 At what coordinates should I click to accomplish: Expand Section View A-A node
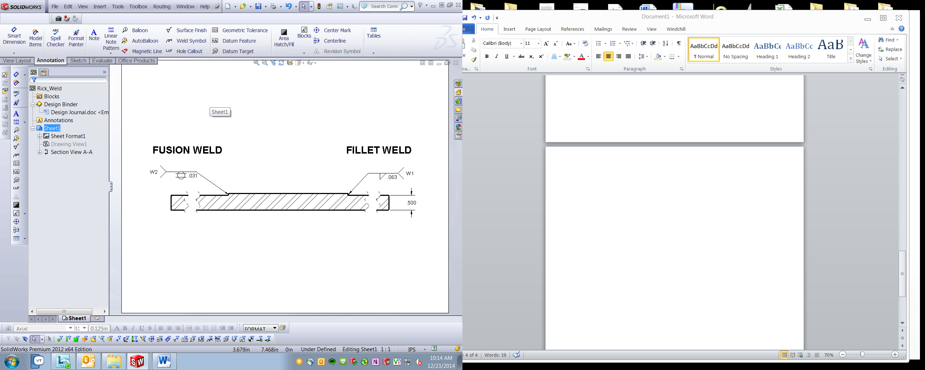point(40,152)
